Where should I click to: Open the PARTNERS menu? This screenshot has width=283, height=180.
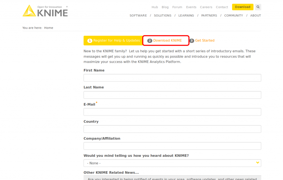[x=209, y=15]
